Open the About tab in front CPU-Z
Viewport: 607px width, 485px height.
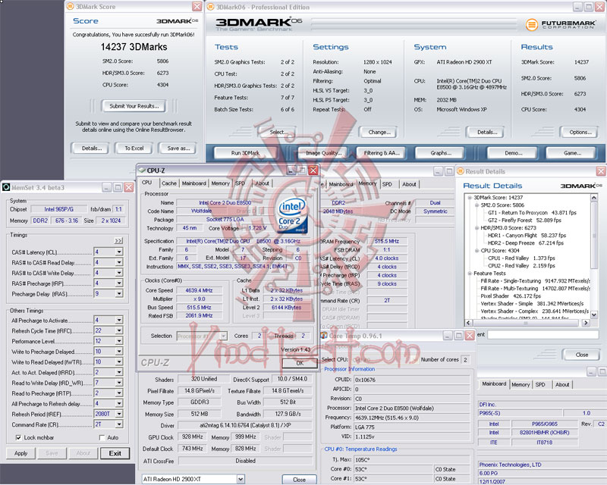point(262,183)
